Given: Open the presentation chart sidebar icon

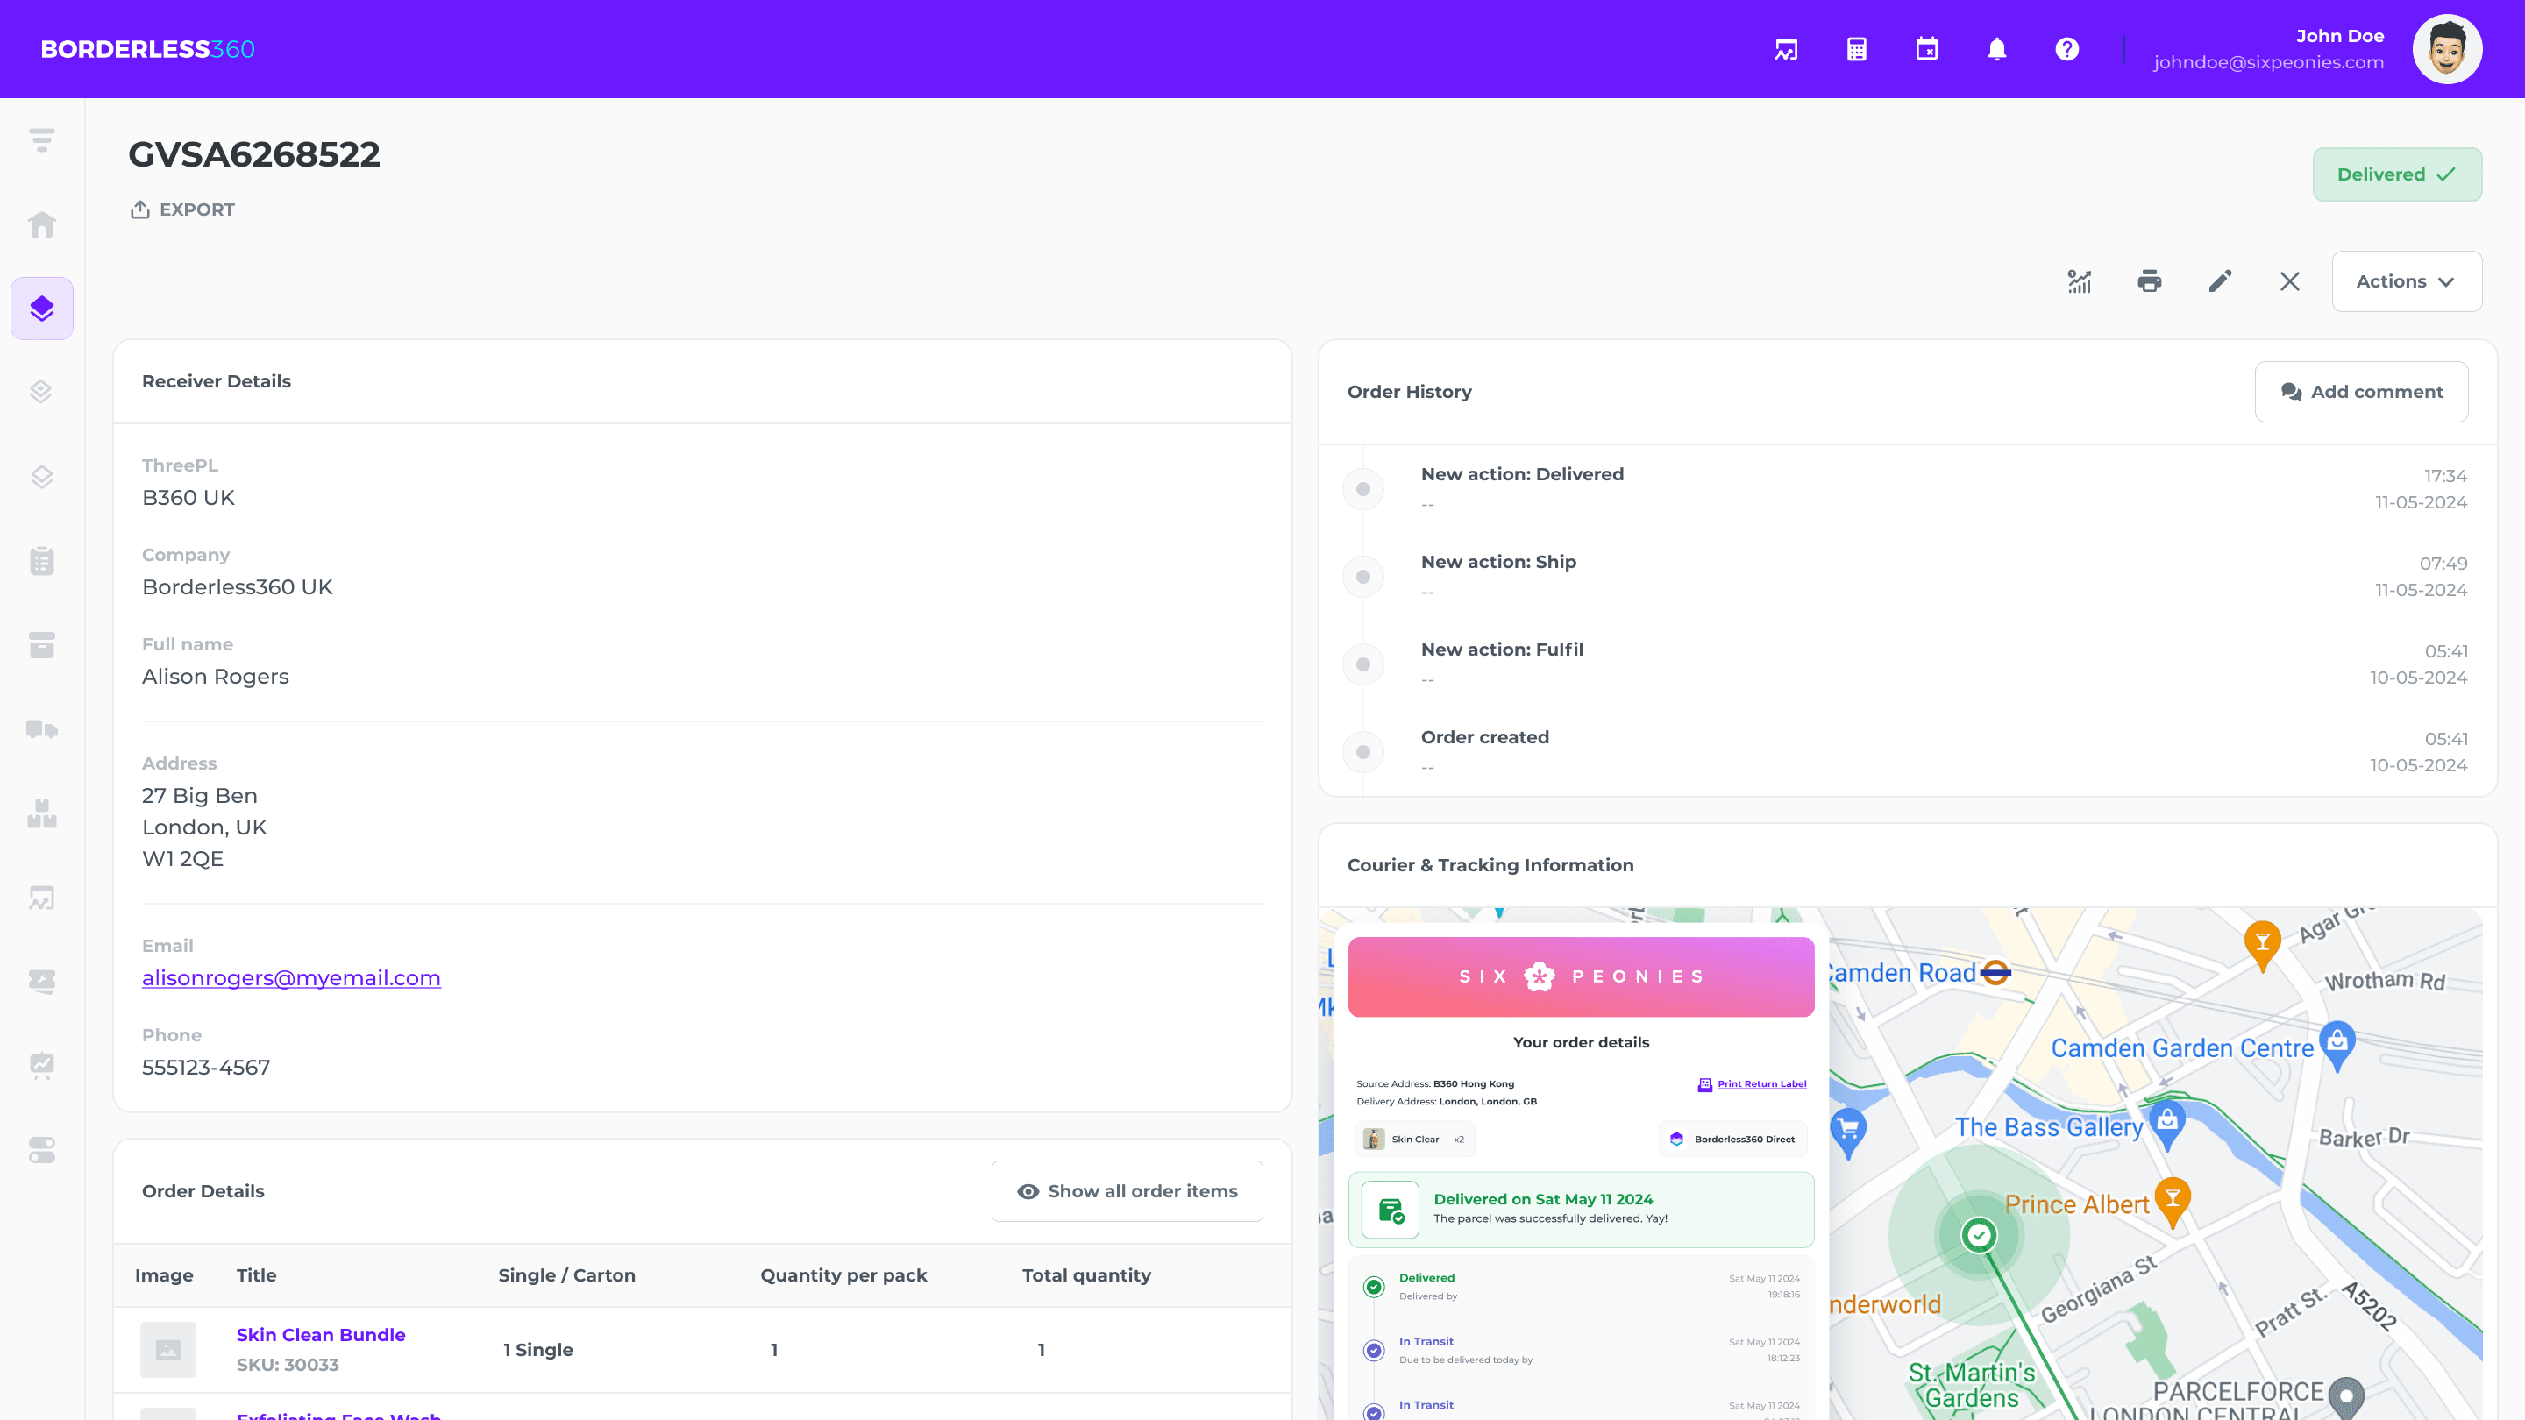Looking at the screenshot, I should pos(42,1065).
